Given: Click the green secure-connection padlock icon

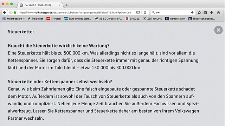Looking at the screenshot, I should click(15, 13).
